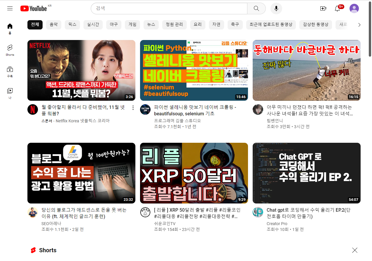
Task: Select the 게임 chip
Action: point(132,25)
